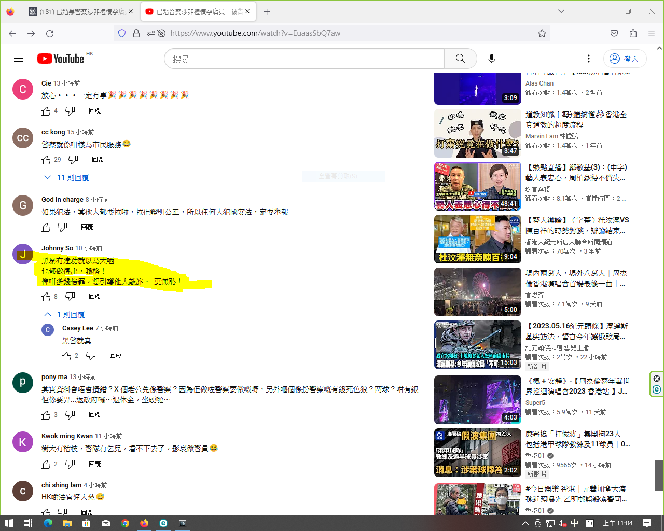Like cc kong's comment
Image resolution: width=664 pixels, height=531 pixels.
pos(46,160)
